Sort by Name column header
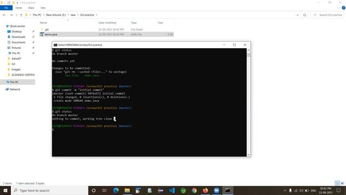The height and width of the screenshot is (195, 346). coord(43,23)
